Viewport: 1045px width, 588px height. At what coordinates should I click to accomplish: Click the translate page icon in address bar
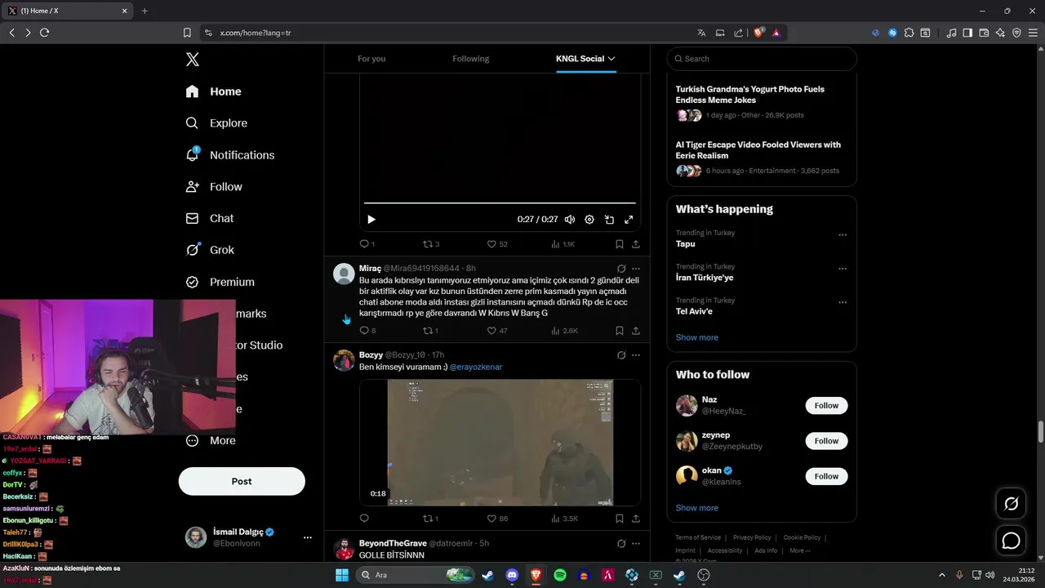[701, 33]
